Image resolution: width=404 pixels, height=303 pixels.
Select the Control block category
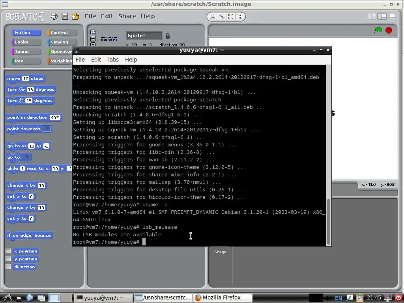(62, 32)
